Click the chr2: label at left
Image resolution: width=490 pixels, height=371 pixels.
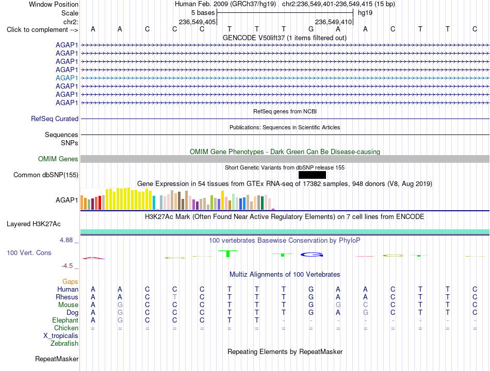coord(71,22)
